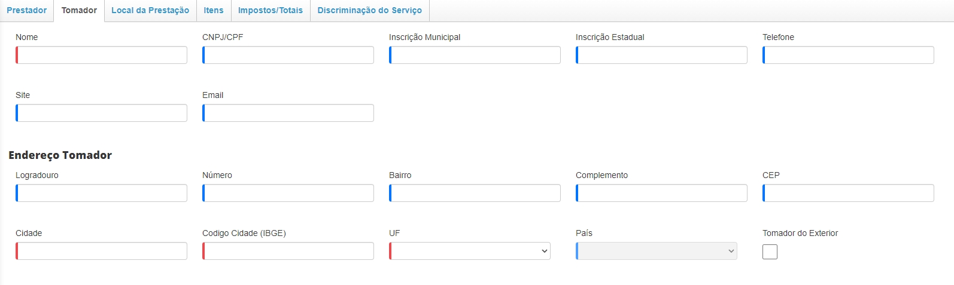
Task: Switch to the Prestador tab
Action: [27, 11]
